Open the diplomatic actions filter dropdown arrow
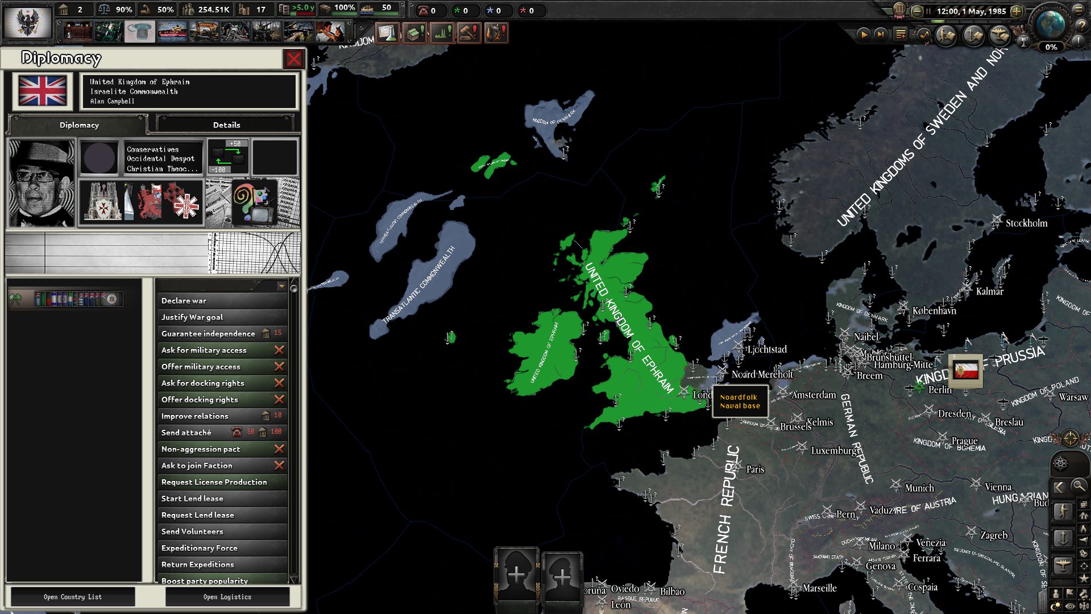Screen dimensions: 1091x614 click(281, 286)
